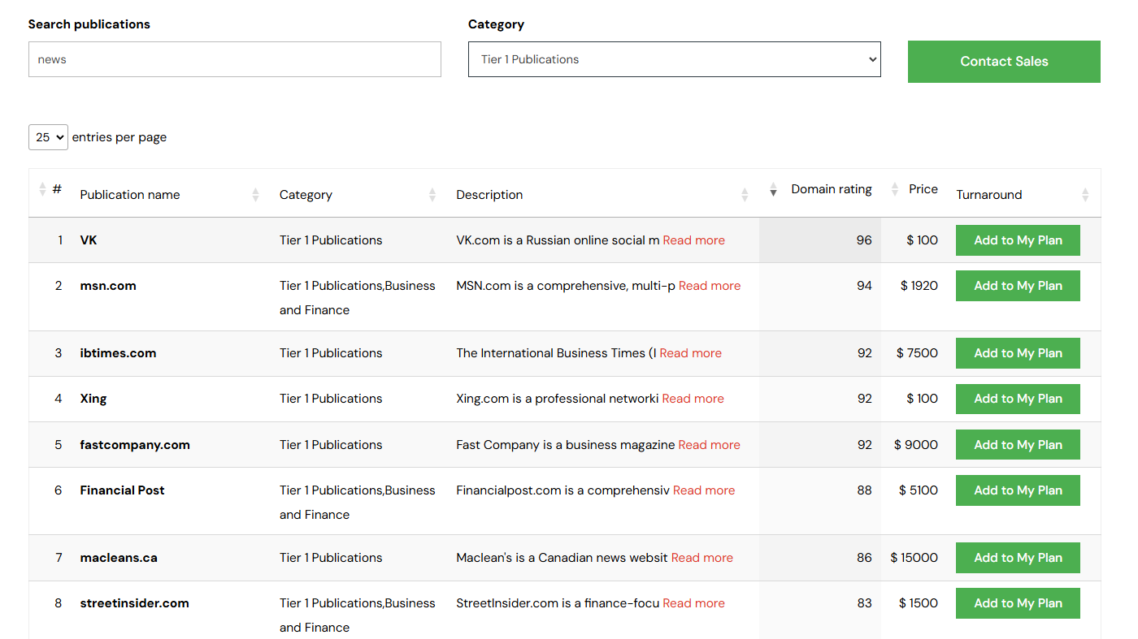Click the Search publications input field

[x=234, y=59]
